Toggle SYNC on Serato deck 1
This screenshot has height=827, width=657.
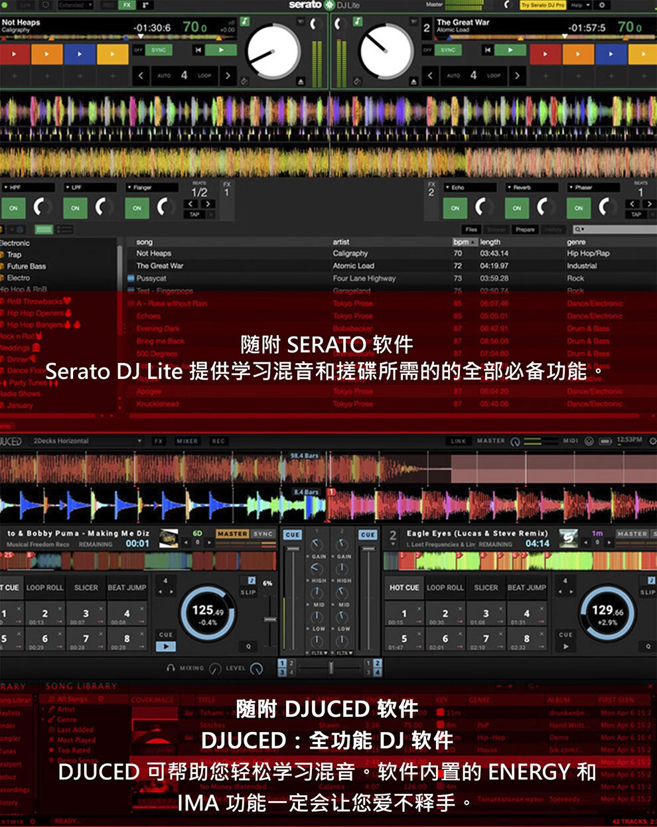pyautogui.click(x=159, y=50)
